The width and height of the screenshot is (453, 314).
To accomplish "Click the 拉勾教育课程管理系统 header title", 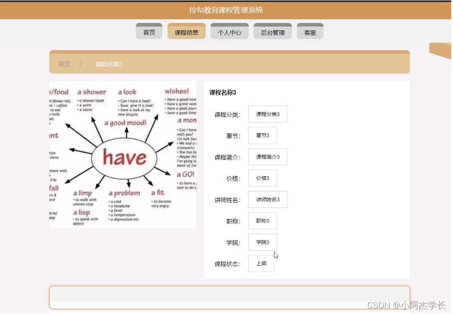I will point(226,10).
